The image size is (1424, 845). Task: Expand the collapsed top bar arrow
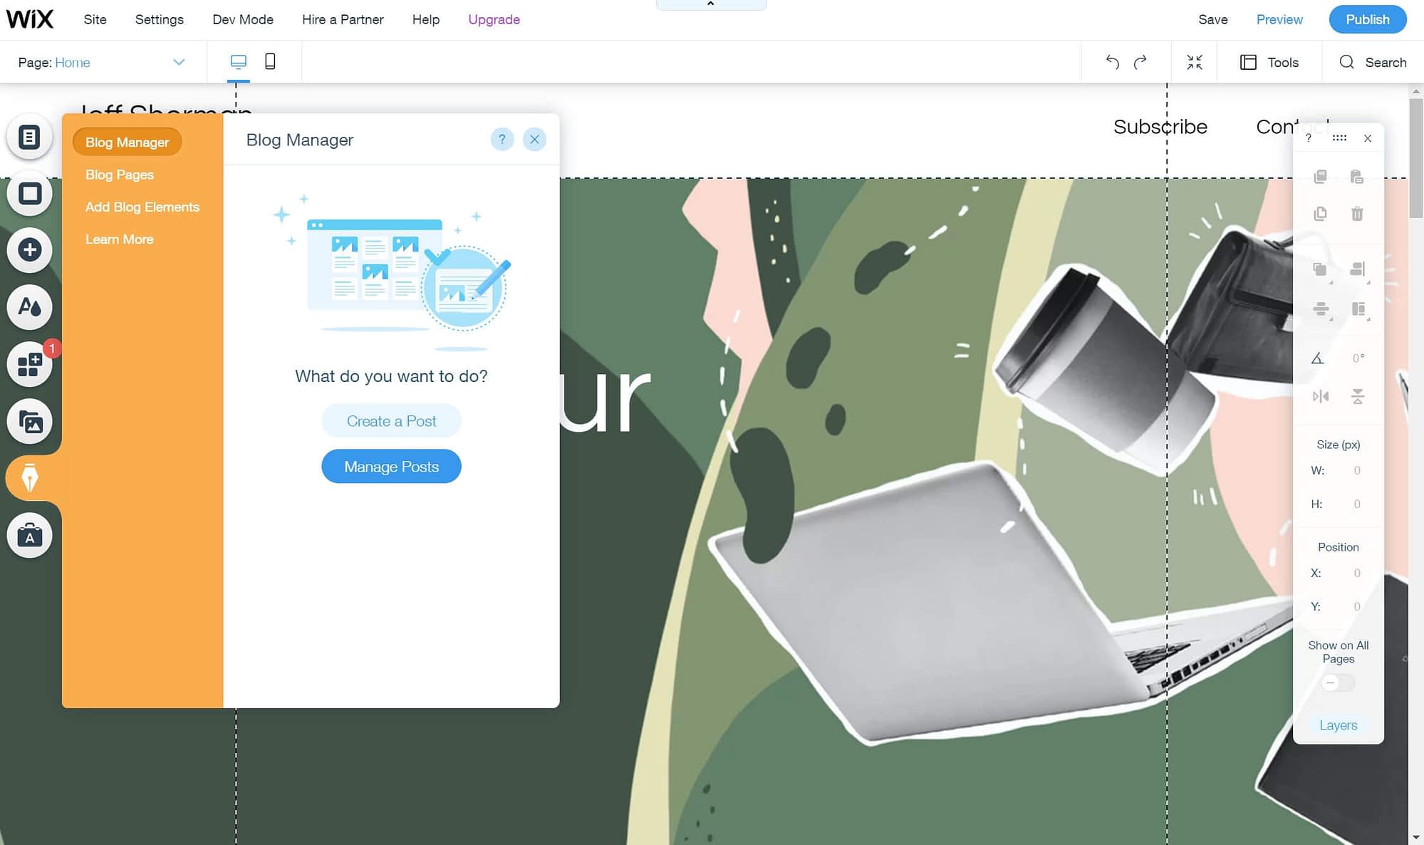click(x=710, y=4)
